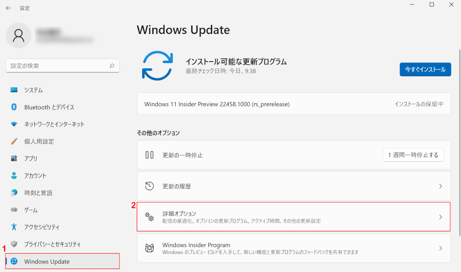Click the Windows Update page heading
461x272 pixels.
pyautogui.click(x=183, y=30)
